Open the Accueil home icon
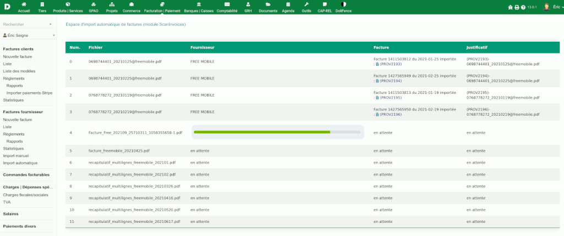Viewport: 564px width, 236px height. (x=24, y=4)
